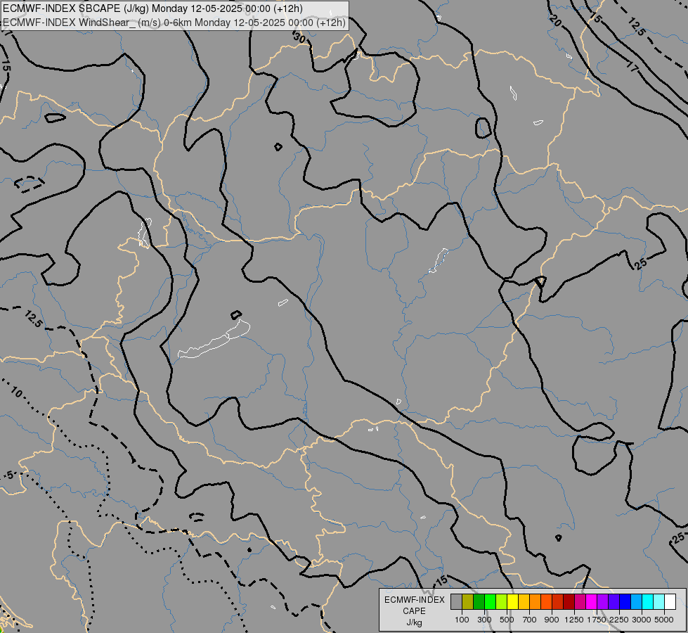This screenshot has width=688, height=633.
Task: Click the pure yellow legend swatch
Action: coord(512,602)
